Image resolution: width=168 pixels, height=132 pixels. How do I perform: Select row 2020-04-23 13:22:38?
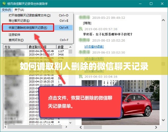(36, 85)
